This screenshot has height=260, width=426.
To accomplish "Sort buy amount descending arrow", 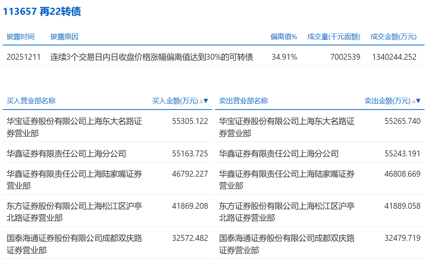I will tap(206, 101).
